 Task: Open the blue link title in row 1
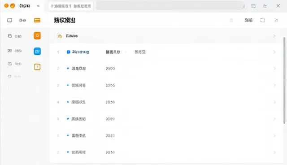click(81, 52)
